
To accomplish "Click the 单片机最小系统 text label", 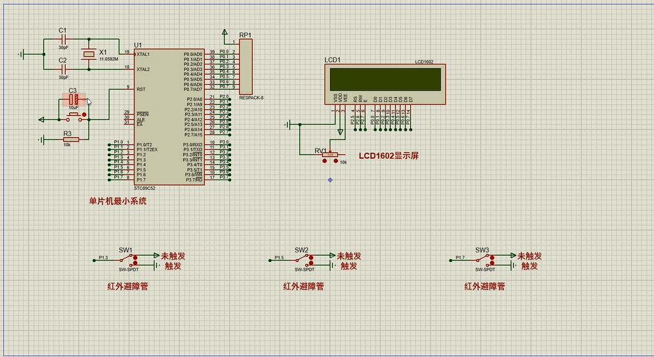I will click(117, 201).
